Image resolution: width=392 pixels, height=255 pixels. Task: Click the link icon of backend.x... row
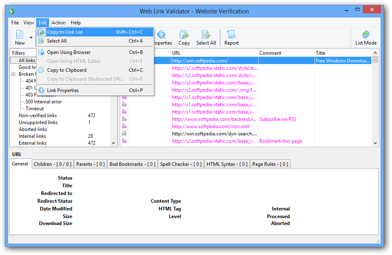pyautogui.click(x=124, y=119)
